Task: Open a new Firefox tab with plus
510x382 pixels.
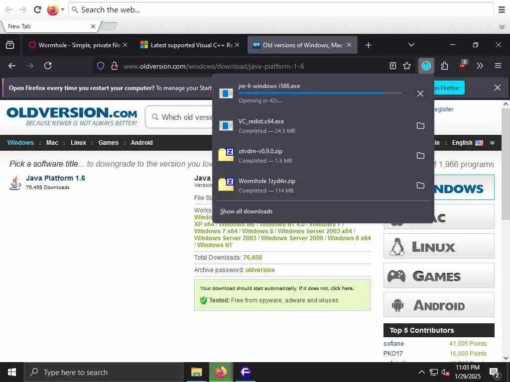Action: [x=368, y=45]
